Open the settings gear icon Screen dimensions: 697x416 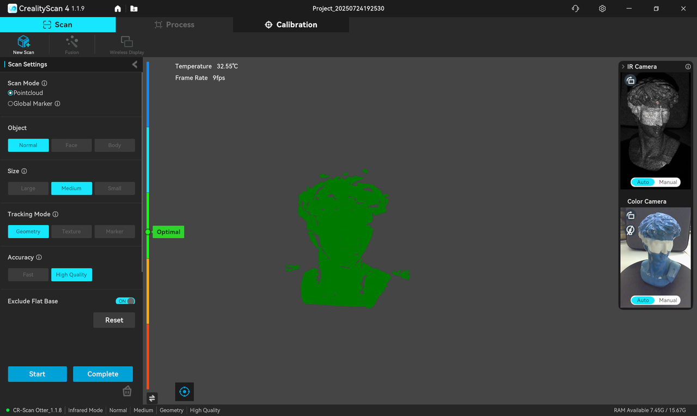click(602, 9)
